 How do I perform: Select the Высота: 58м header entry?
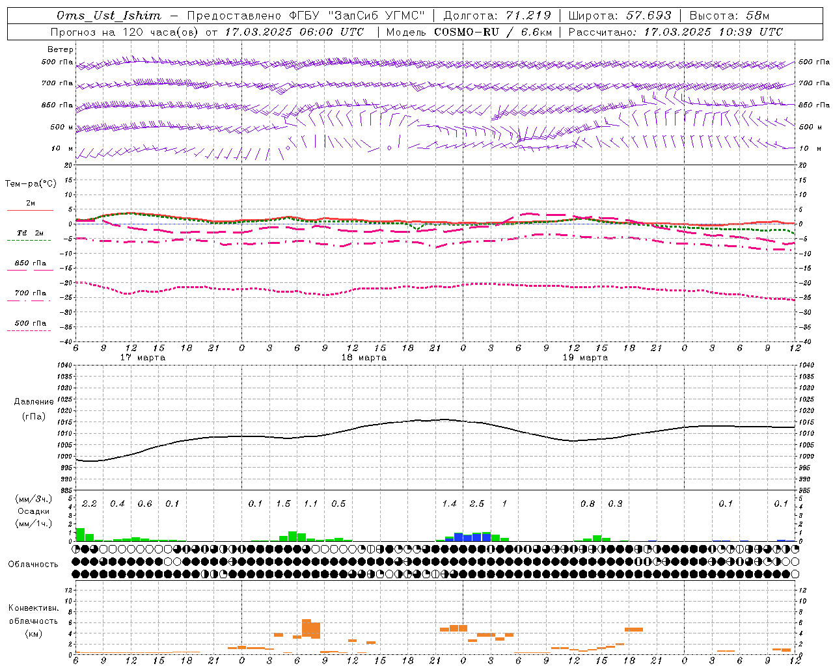[x=730, y=16]
